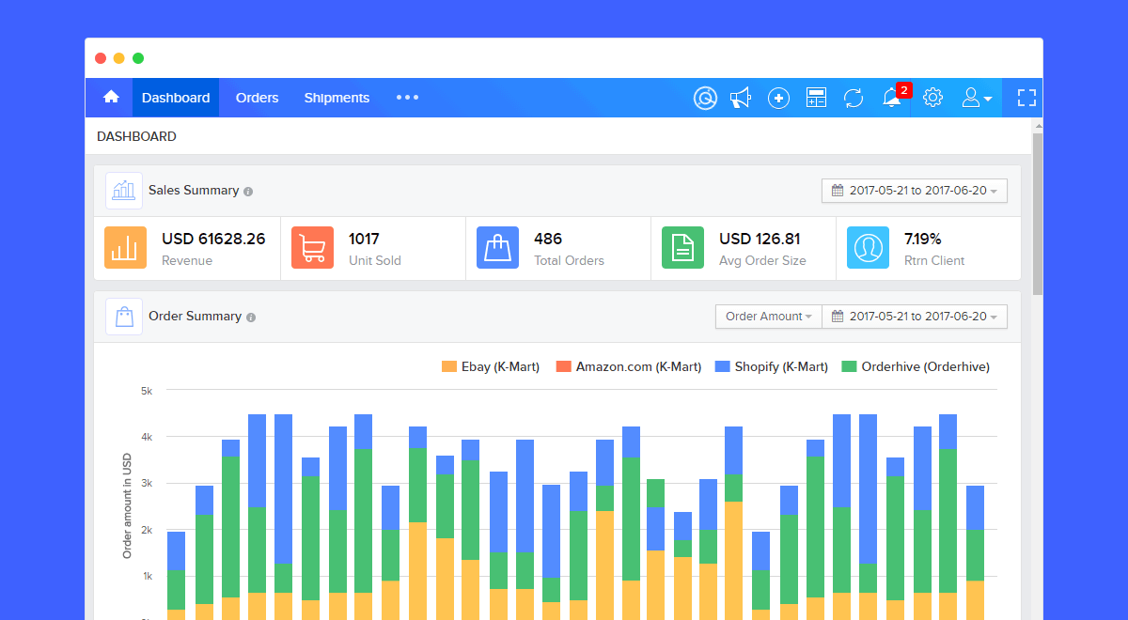Open Order Summary date range picker
Image resolution: width=1128 pixels, height=620 pixels.
914,317
